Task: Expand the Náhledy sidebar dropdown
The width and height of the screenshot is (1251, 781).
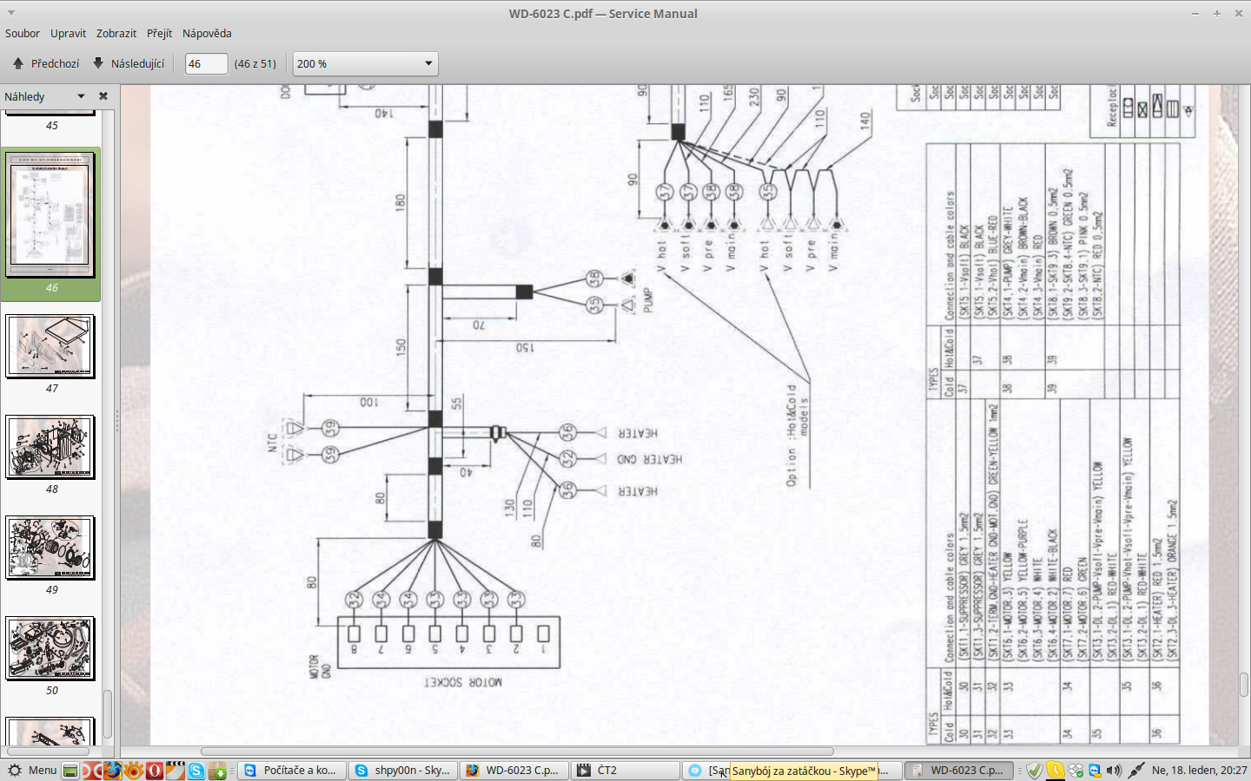Action: [x=81, y=96]
